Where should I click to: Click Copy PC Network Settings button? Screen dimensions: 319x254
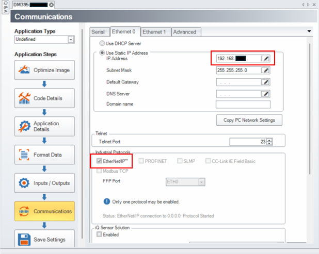coord(249,120)
